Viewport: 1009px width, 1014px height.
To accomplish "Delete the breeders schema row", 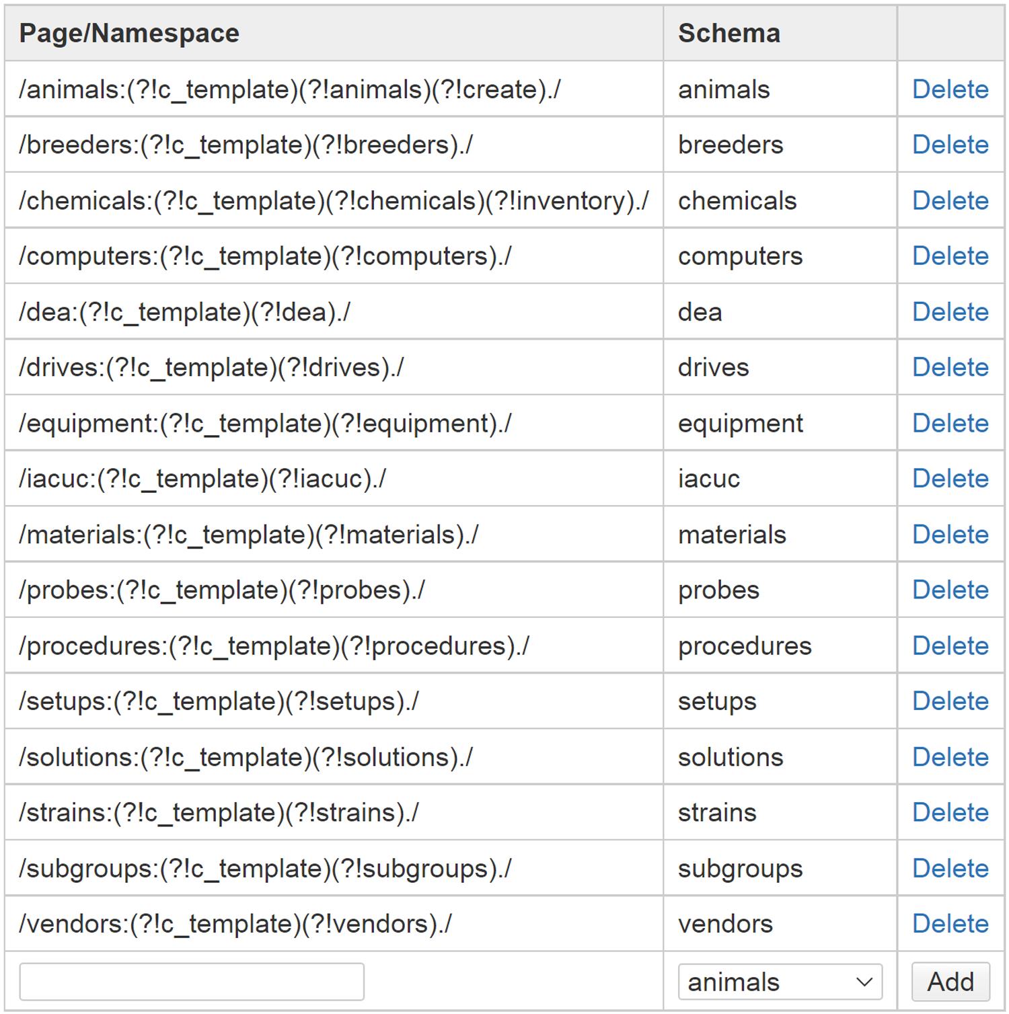I will [950, 145].
